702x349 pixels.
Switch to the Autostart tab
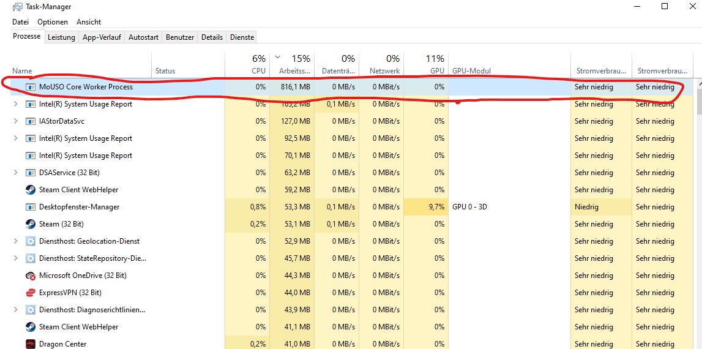[143, 37]
